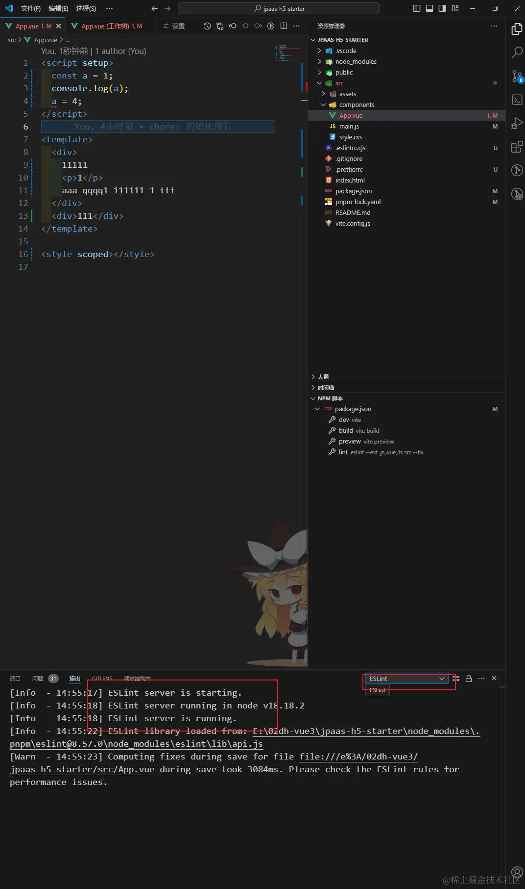Open Source Control with badge 8

point(517,76)
